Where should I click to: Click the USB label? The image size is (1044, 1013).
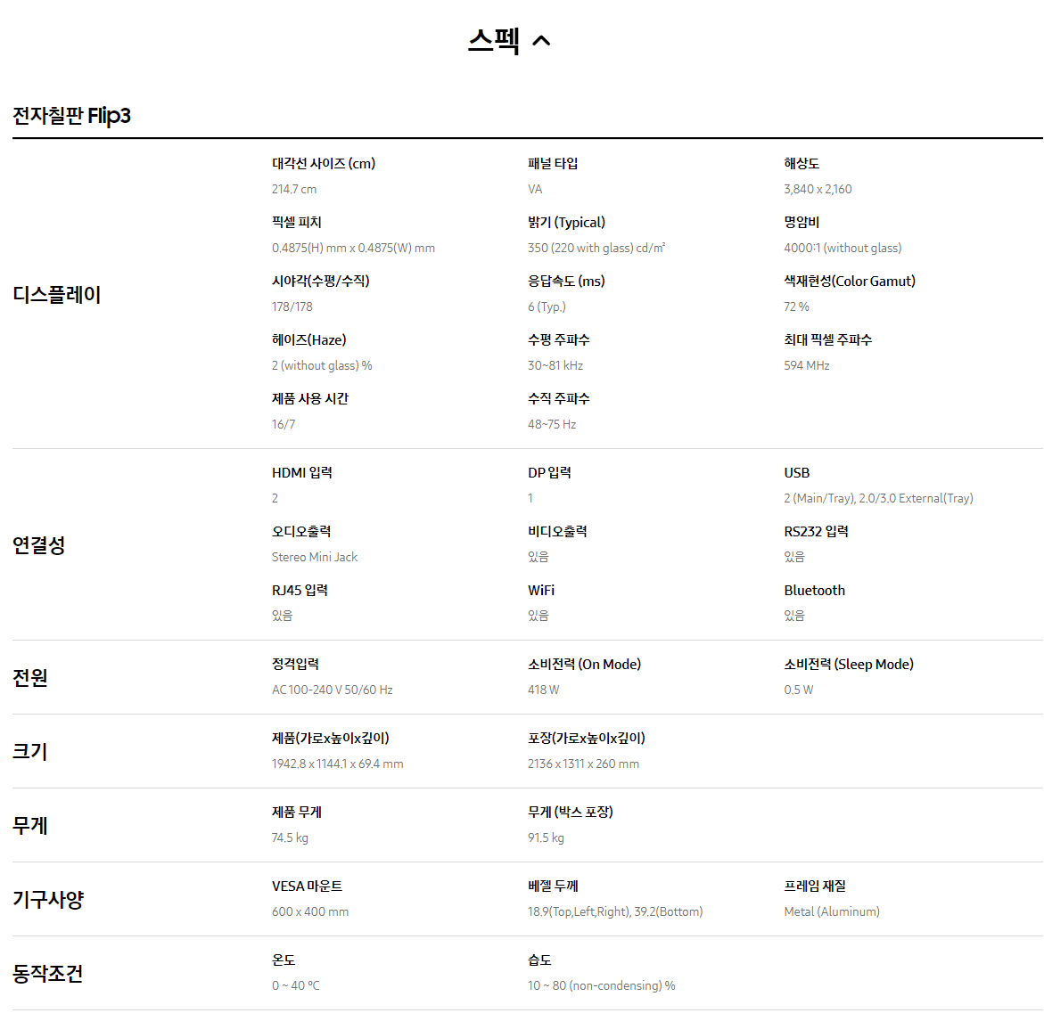coord(797,472)
